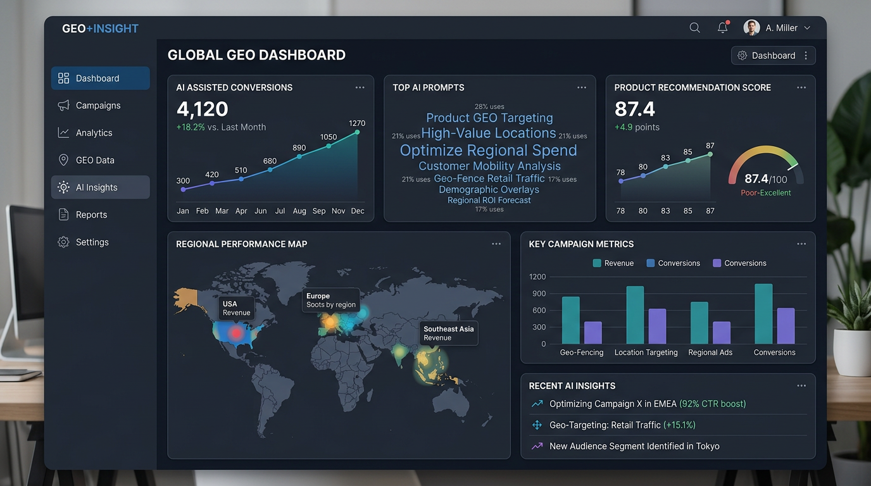871x486 pixels.
Task: Click the 1270 data point for Dec
Action: coord(357,132)
